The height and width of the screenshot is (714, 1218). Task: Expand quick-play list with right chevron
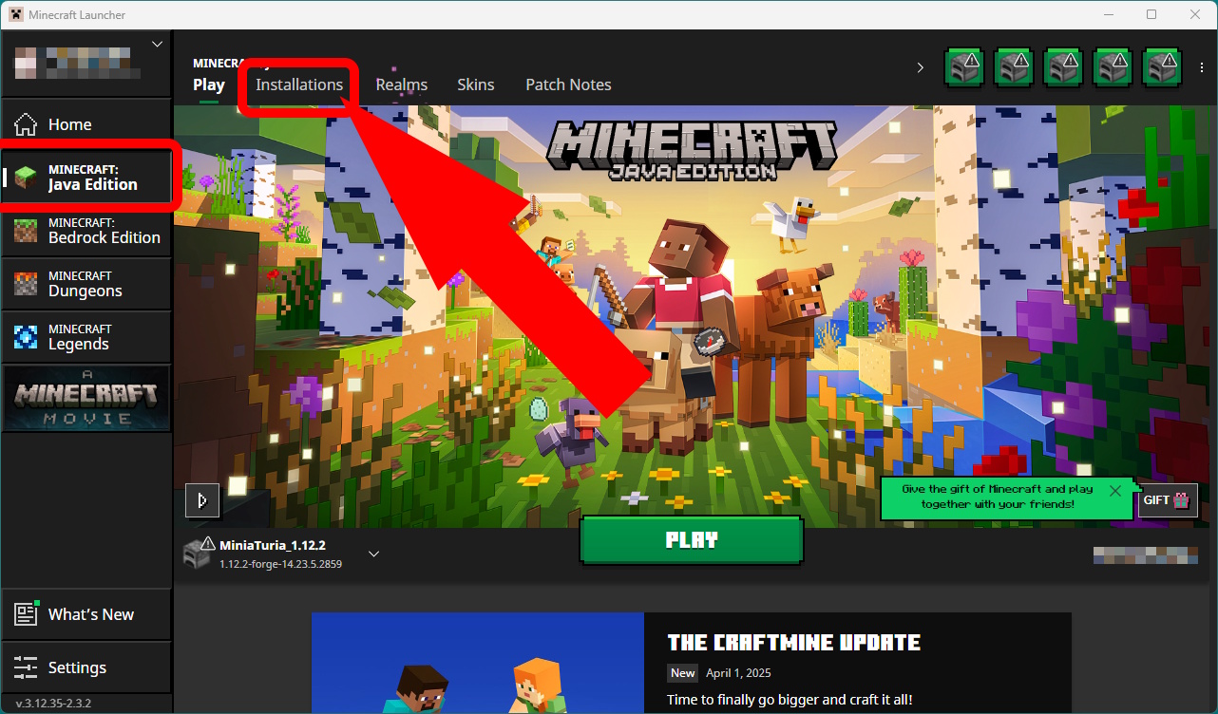[920, 67]
